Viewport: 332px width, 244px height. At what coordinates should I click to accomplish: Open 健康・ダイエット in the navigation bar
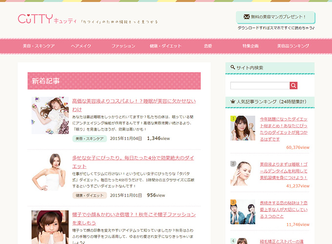click(x=166, y=46)
